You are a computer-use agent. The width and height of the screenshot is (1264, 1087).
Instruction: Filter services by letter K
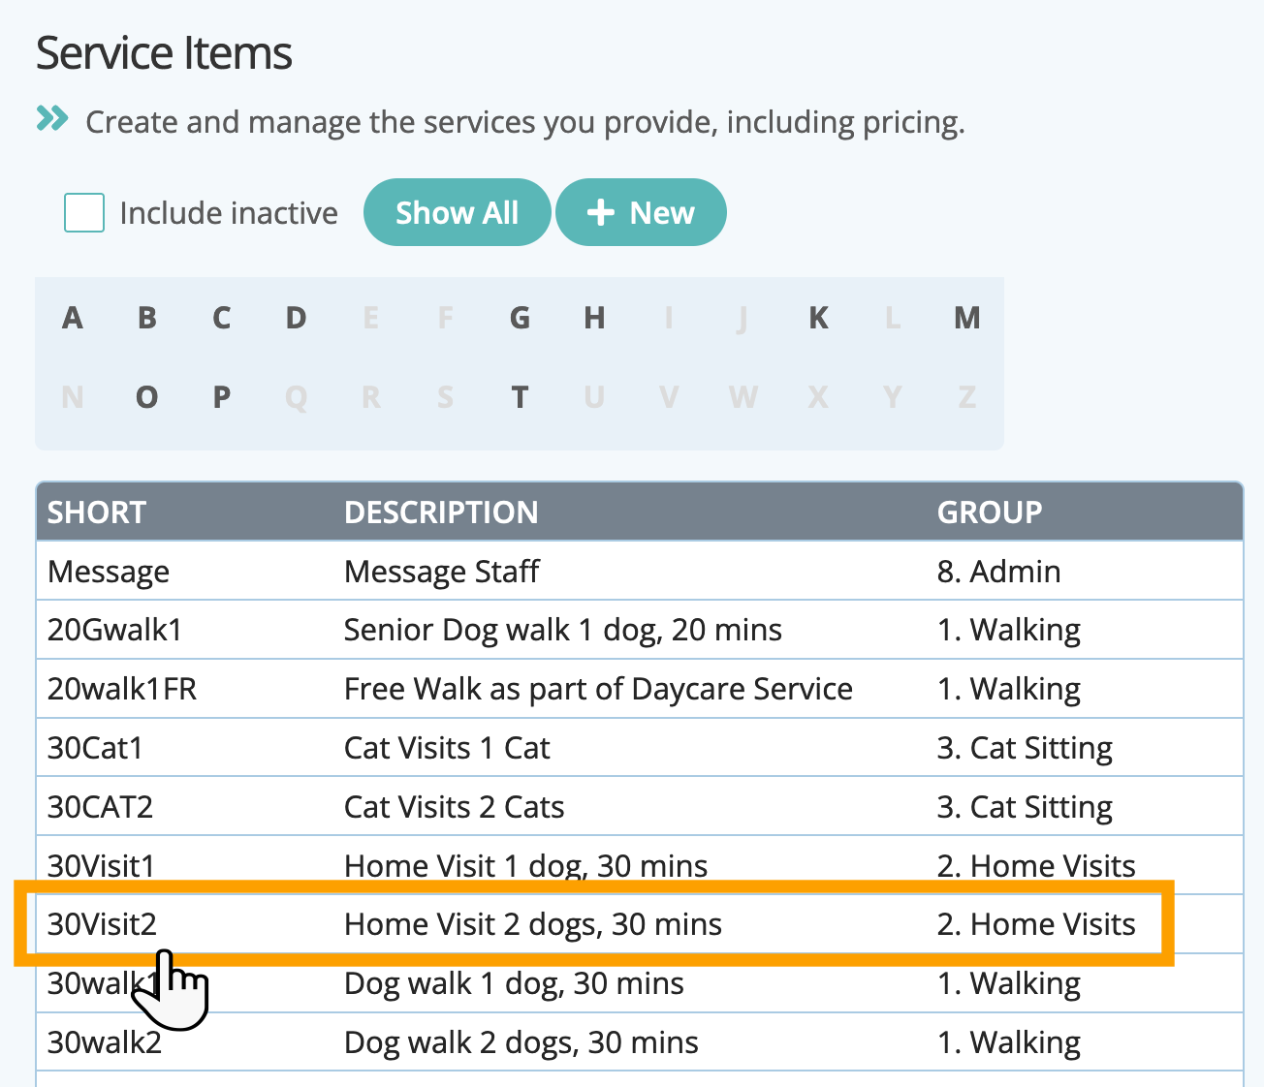[818, 318]
